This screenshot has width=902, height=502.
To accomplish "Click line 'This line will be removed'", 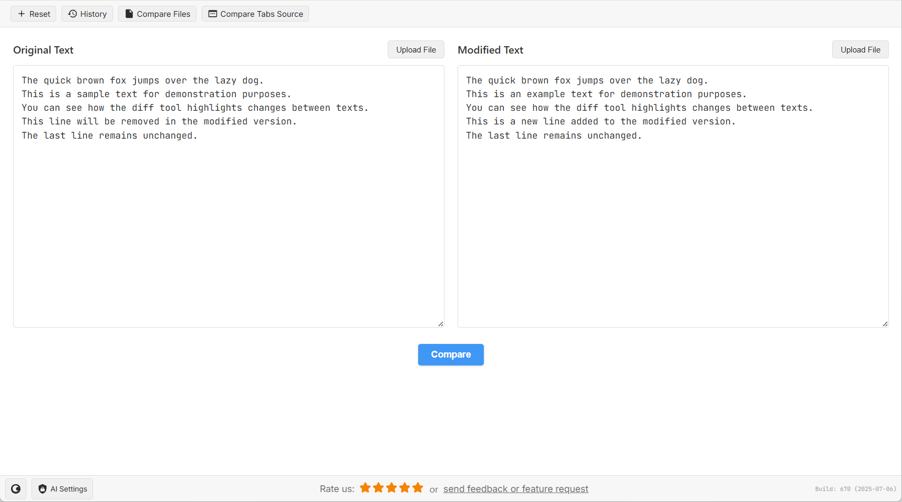I will pyautogui.click(x=159, y=121).
